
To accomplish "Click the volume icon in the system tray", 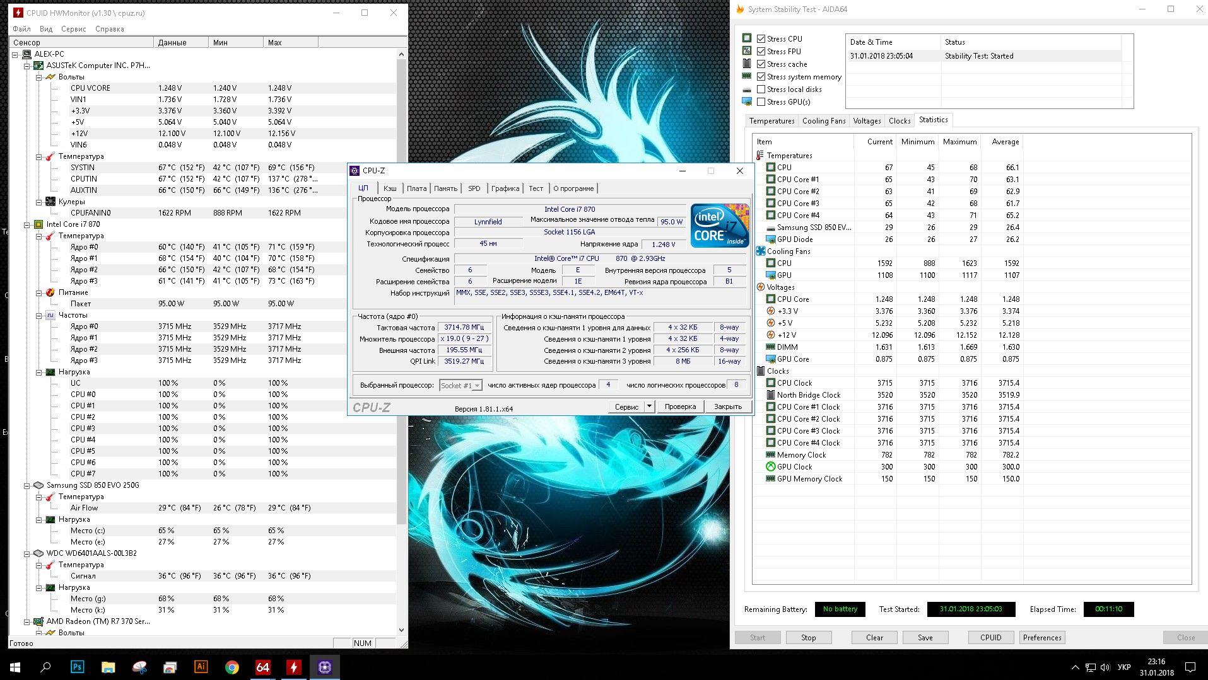I will pos(1105,667).
